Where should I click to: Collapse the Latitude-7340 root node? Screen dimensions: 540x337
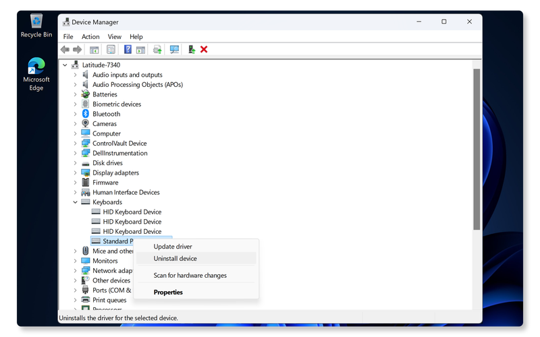point(65,65)
